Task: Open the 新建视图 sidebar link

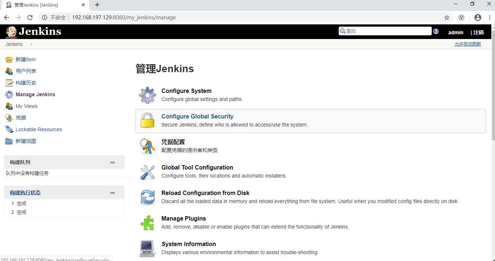Action: click(x=26, y=141)
